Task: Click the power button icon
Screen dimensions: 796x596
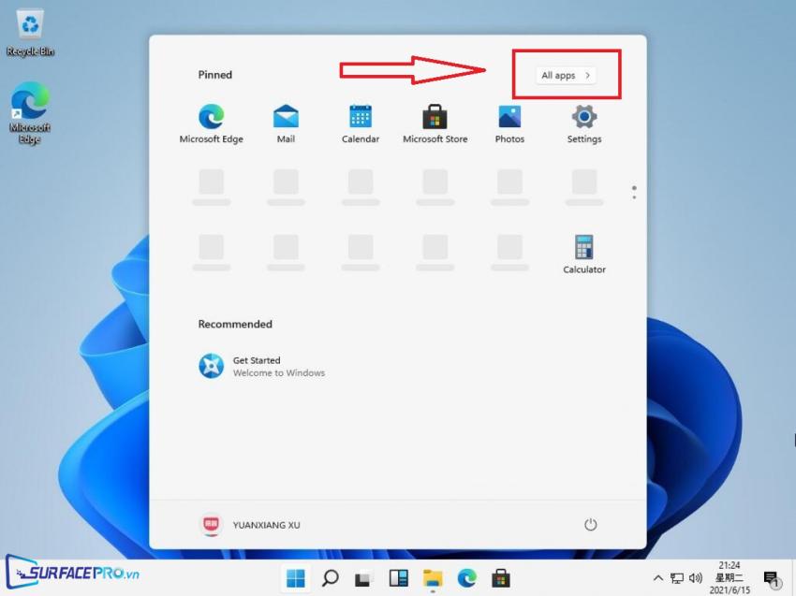Action: click(590, 525)
